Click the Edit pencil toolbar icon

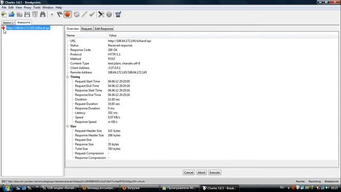(x=84, y=14)
